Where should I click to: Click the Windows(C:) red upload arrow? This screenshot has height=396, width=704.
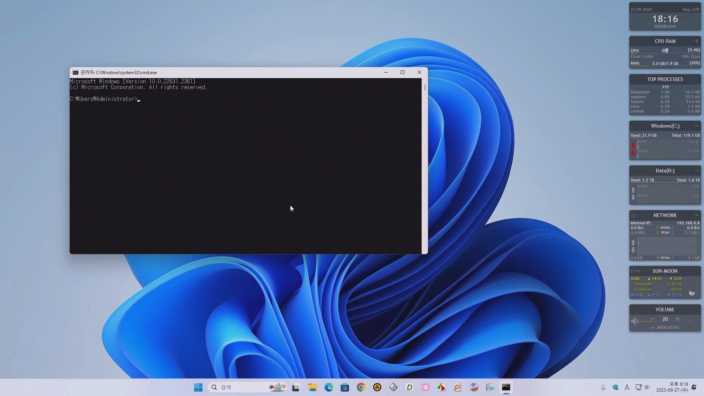pos(633,145)
